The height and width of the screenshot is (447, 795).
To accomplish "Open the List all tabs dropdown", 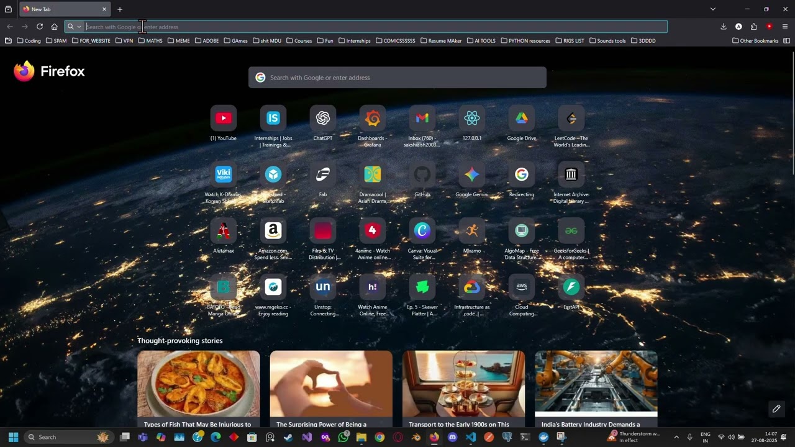I will click(713, 9).
